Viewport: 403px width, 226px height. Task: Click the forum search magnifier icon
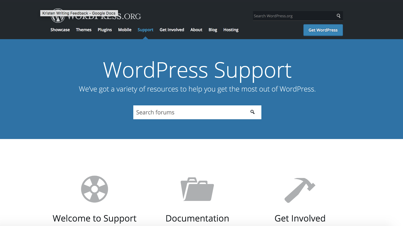tap(252, 112)
